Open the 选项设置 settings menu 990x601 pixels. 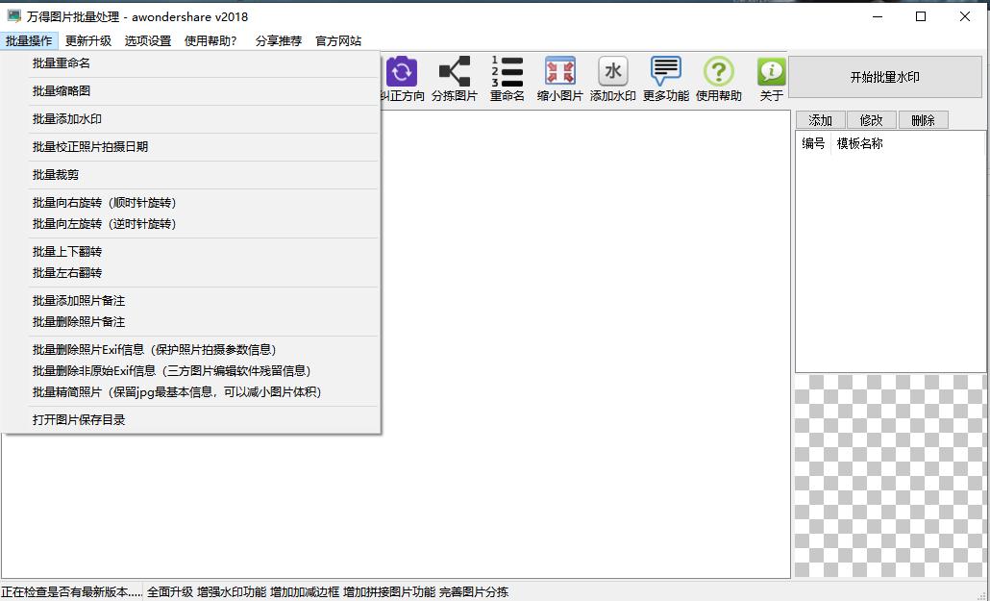pos(148,40)
